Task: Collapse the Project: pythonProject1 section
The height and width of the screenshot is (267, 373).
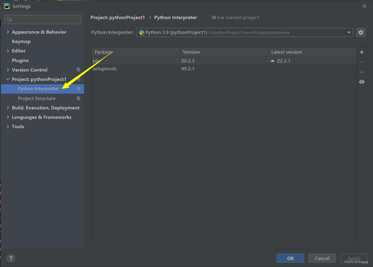Action: pyautogui.click(x=8, y=79)
